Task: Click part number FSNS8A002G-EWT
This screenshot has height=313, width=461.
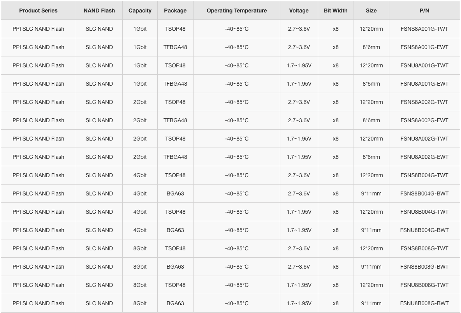Action: [424, 120]
